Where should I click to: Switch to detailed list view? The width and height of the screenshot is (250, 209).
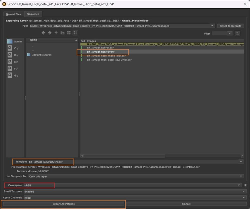pos(75,33)
